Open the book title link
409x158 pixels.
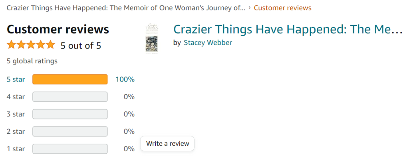click(288, 29)
